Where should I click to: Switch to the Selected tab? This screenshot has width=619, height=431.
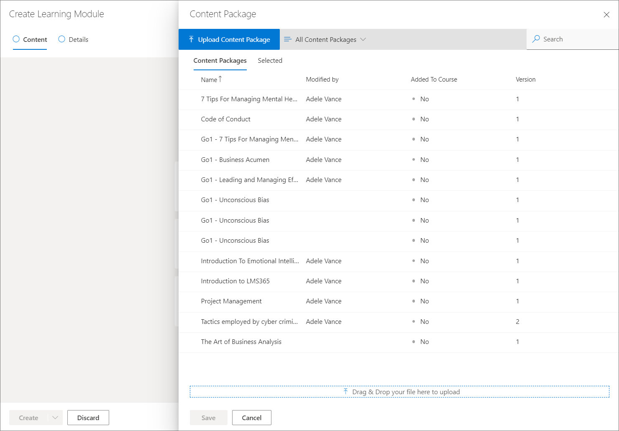coord(270,61)
